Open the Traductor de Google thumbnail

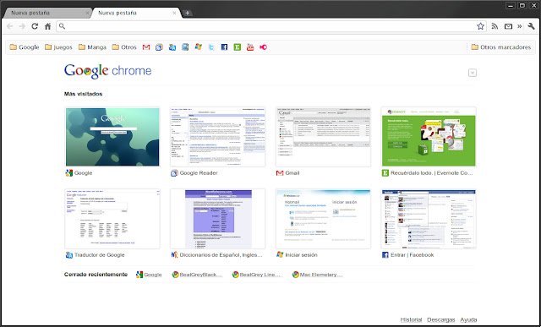point(112,219)
